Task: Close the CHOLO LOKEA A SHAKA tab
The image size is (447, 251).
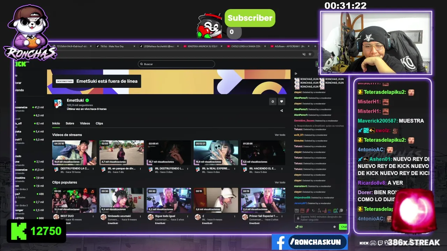Action: tap(265, 46)
